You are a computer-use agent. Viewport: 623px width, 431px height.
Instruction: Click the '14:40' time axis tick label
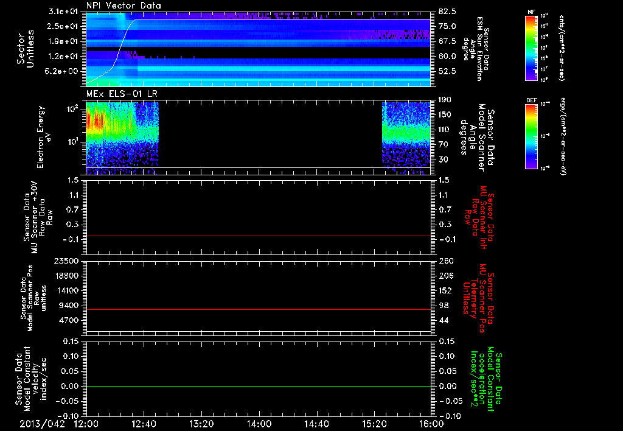click(x=316, y=424)
